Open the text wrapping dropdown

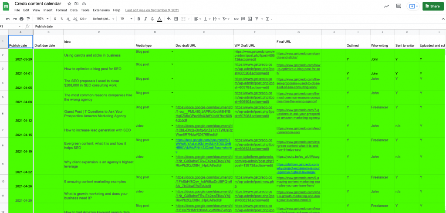216,19
